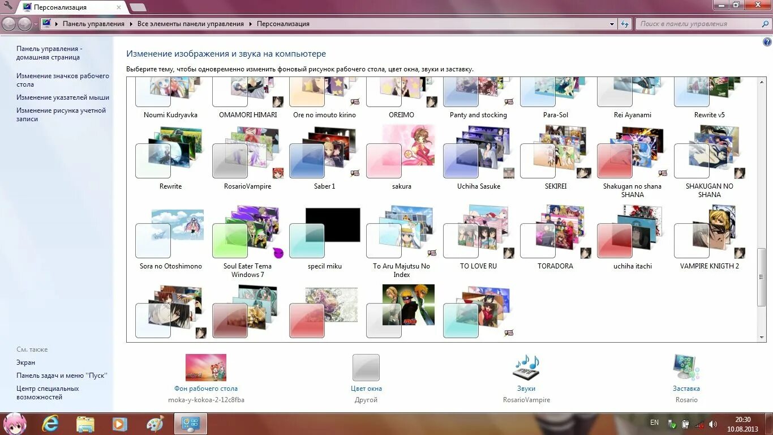Open the Фон рабочего стола wallpaper icon
The height and width of the screenshot is (435, 773).
[206, 368]
